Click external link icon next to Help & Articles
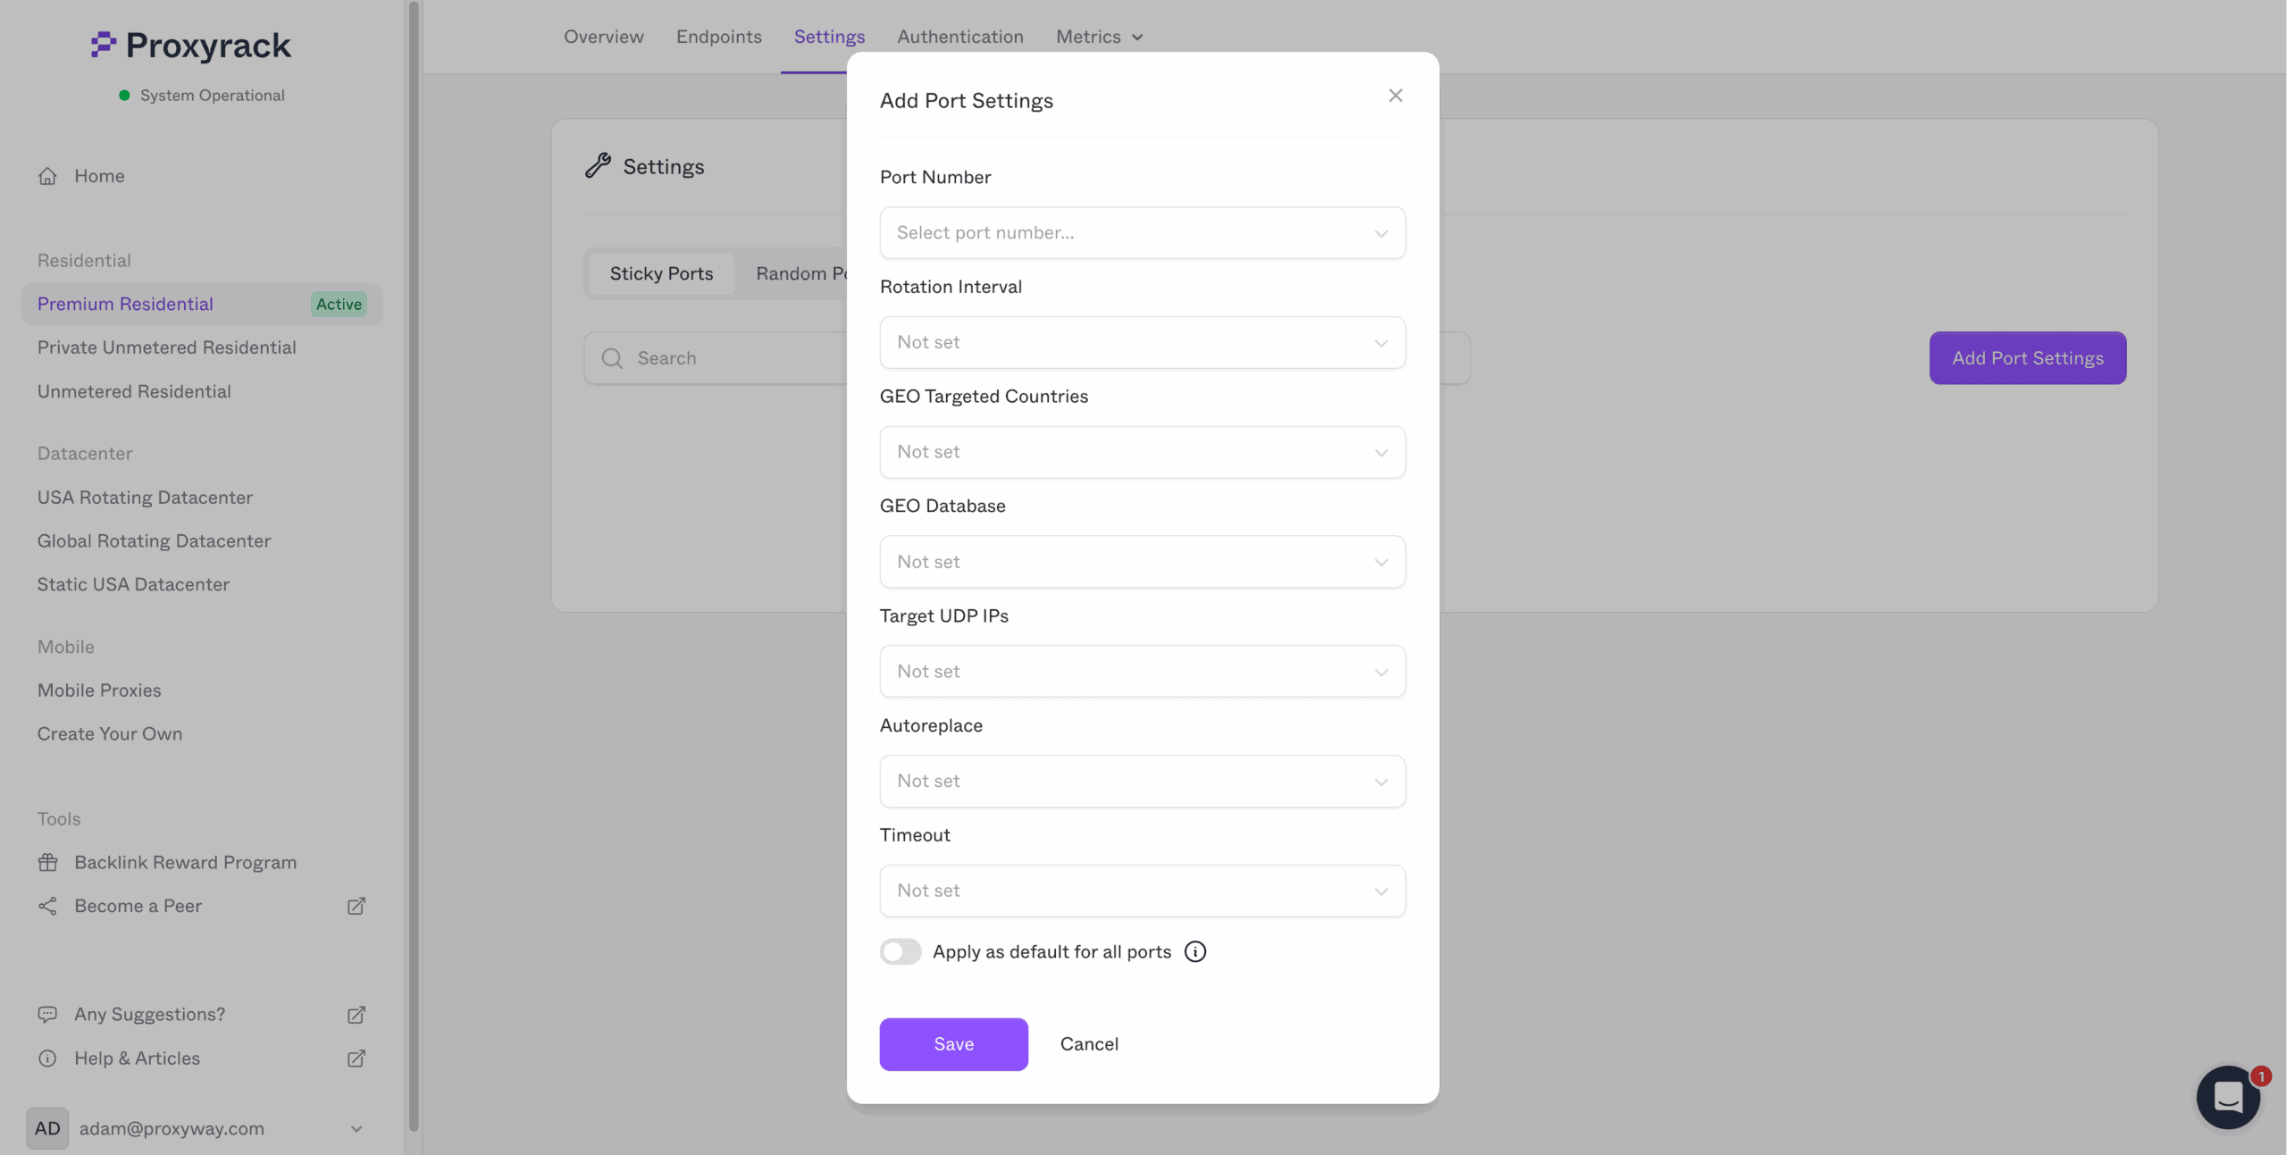 pyautogui.click(x=356, y=1059)
